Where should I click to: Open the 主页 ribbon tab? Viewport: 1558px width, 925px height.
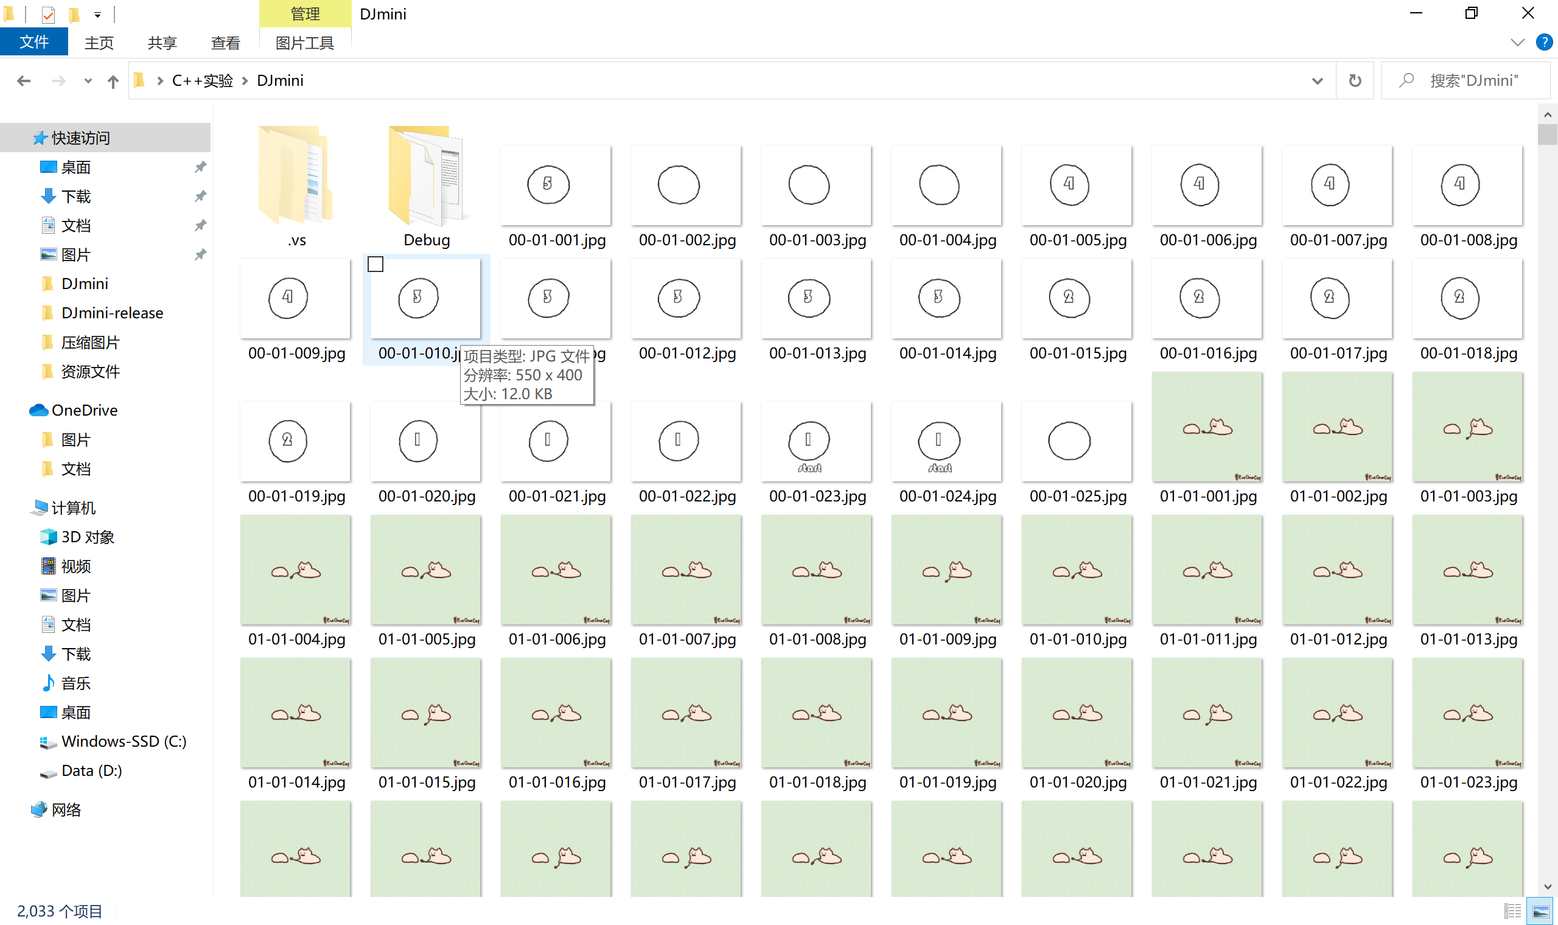point(99,43)
